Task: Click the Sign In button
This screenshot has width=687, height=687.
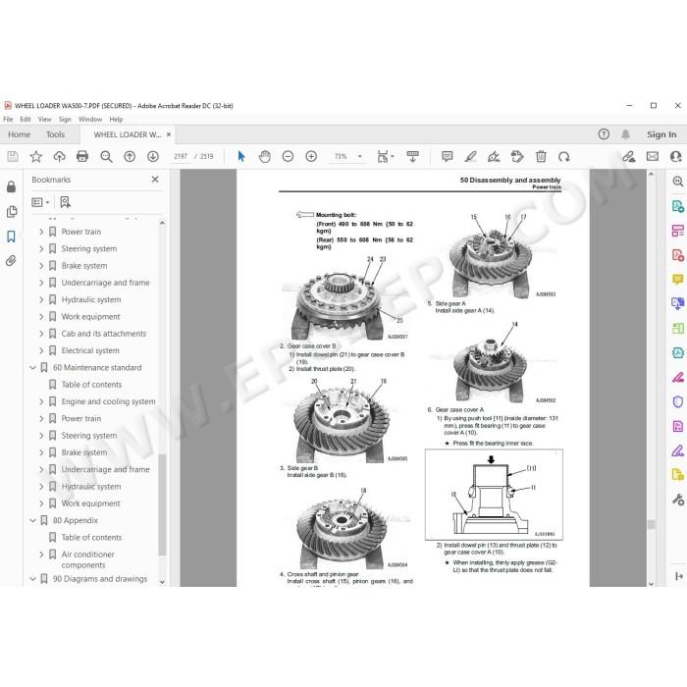Action: (x=661, y=134)
